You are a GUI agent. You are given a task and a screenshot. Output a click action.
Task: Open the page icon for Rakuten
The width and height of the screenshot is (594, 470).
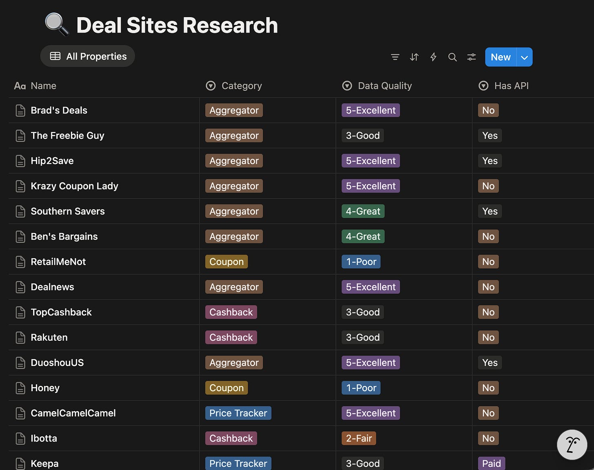coord(20,338)
